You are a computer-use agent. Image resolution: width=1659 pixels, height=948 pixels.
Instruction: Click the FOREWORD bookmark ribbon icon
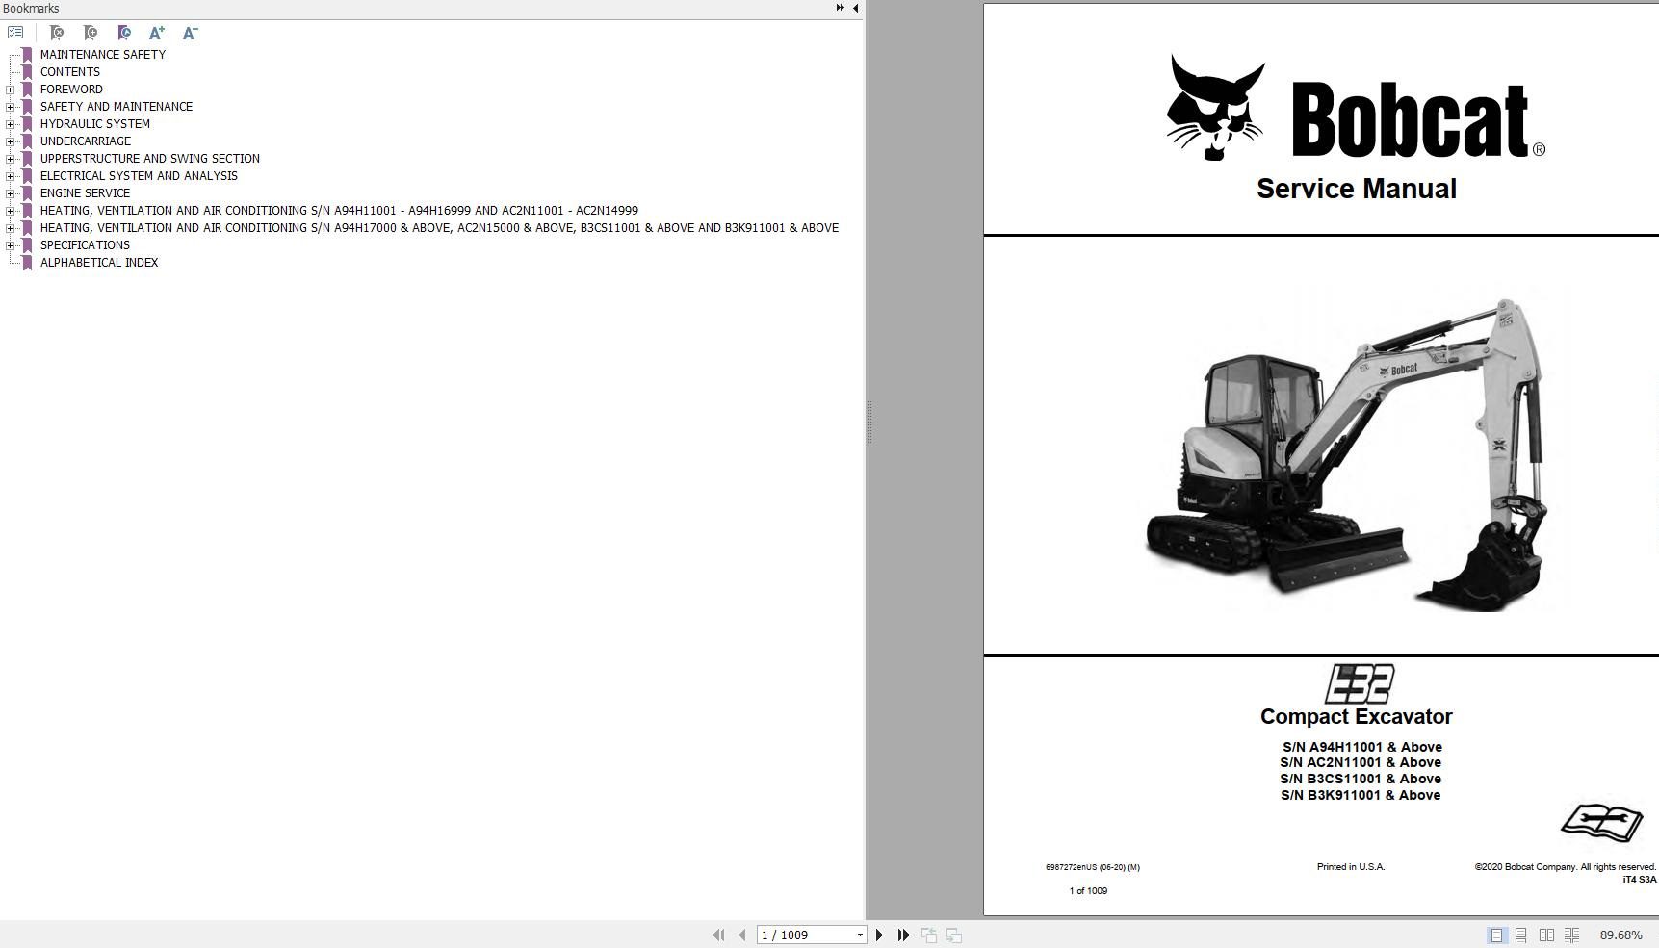pyautogui.click(x=27, y=90)
